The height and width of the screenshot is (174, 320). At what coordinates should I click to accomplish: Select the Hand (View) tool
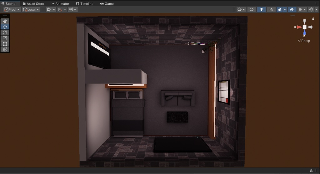[5, 21]
